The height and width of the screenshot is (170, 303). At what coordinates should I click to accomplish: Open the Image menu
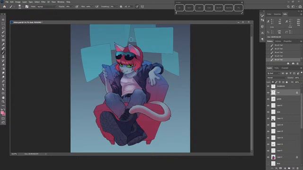tap(18, 2)
